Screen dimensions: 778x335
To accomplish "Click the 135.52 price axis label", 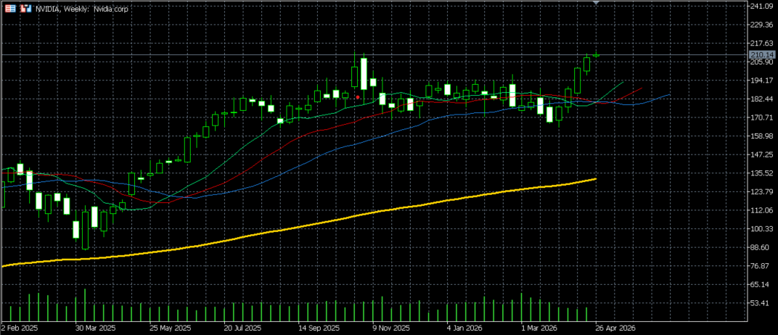I will click(x=763, y=173).
